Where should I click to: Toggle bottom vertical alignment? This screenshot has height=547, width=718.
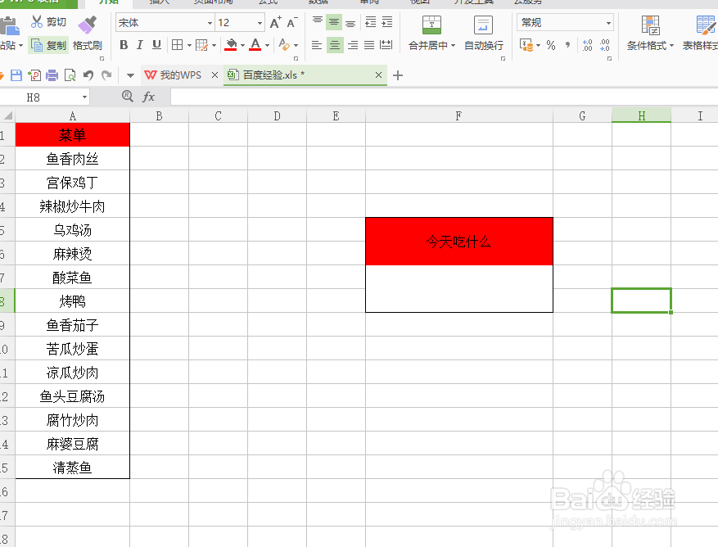(x=350, y=22)
